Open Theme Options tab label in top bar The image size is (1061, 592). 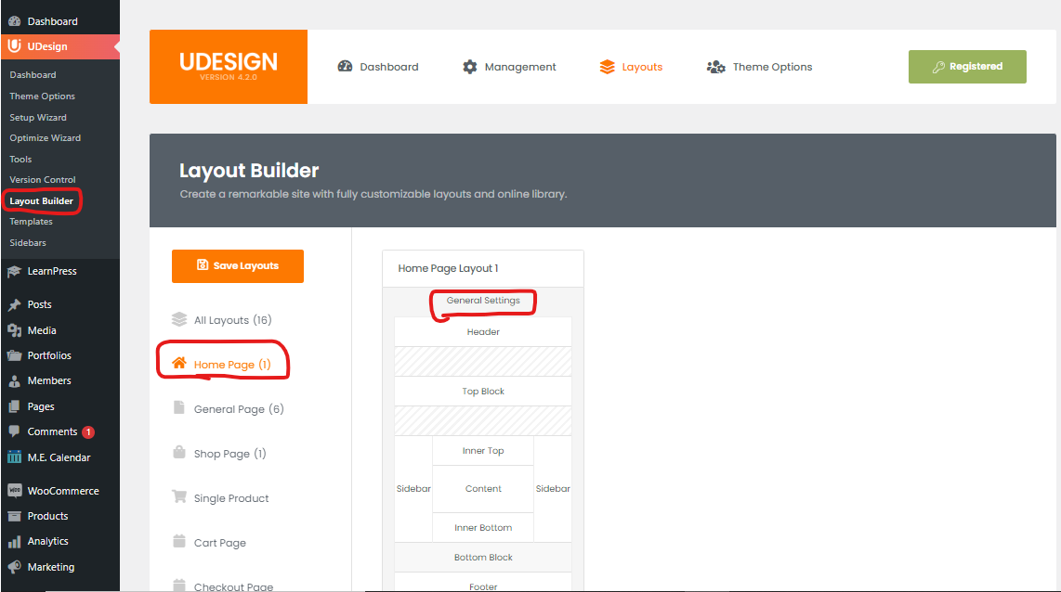point(772,67)
